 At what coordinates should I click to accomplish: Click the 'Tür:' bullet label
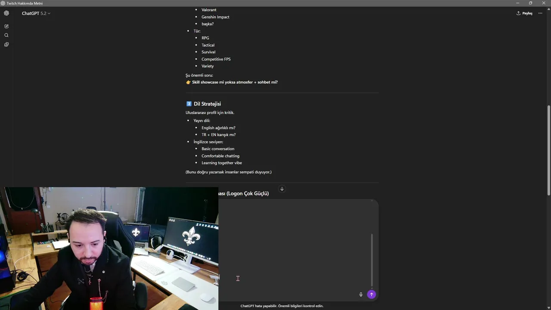pyautogui.click(x=197, y=31)
